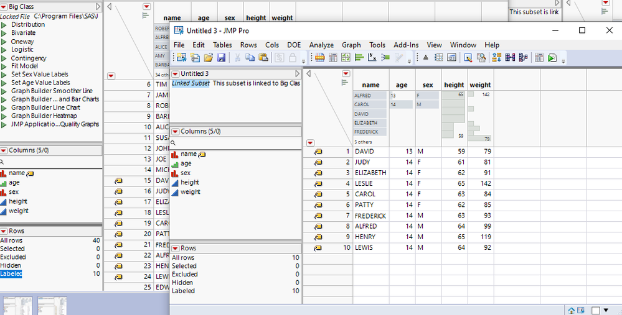
Task: Click the red-orange table toolbar icon
Action: [320, 58]
